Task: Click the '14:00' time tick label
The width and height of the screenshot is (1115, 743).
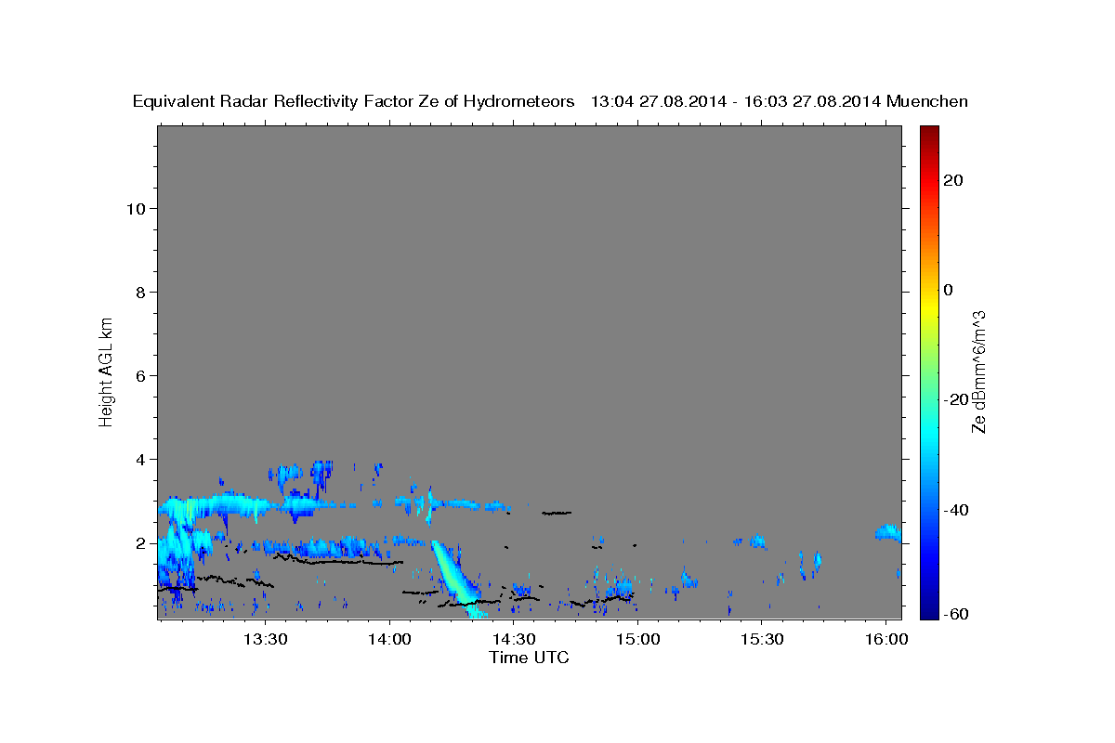Action: pyautogui.click(x=389, y=640)
